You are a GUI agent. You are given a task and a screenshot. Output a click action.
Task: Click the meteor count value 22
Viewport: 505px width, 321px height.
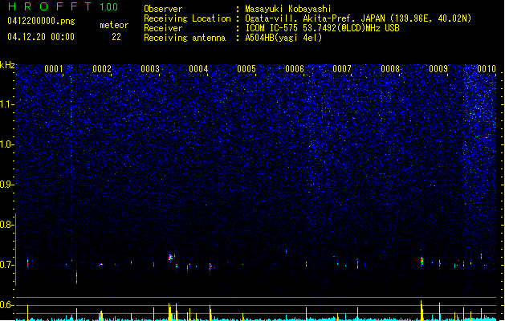(116, 37)
